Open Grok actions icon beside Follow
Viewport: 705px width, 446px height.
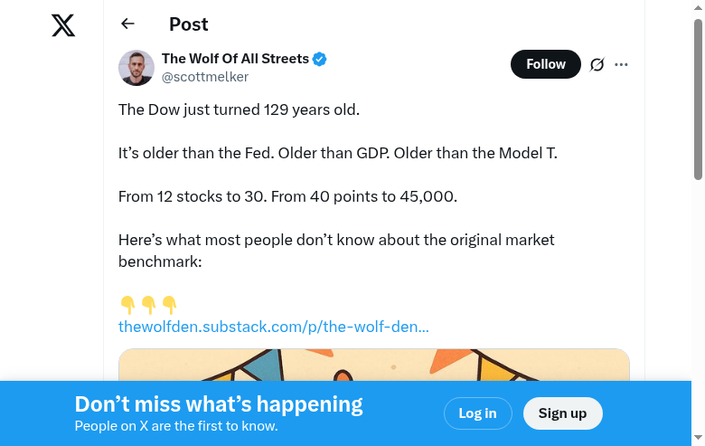coord(597,64)
